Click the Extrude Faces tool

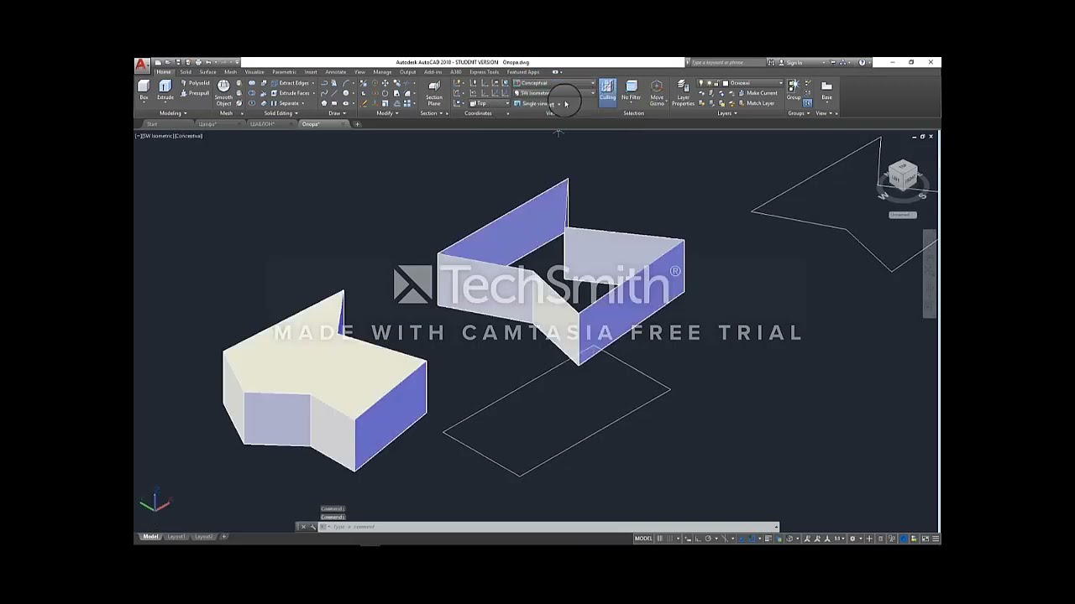(291, 93)
